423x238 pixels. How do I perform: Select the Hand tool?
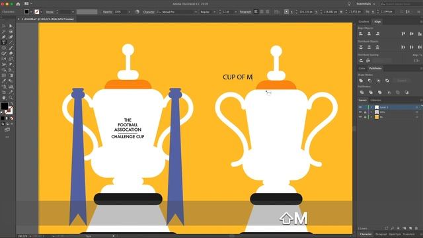(x=4, y=98)
